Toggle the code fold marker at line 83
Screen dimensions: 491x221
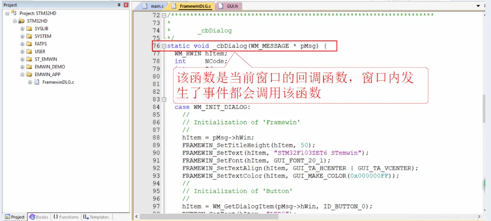164,99
